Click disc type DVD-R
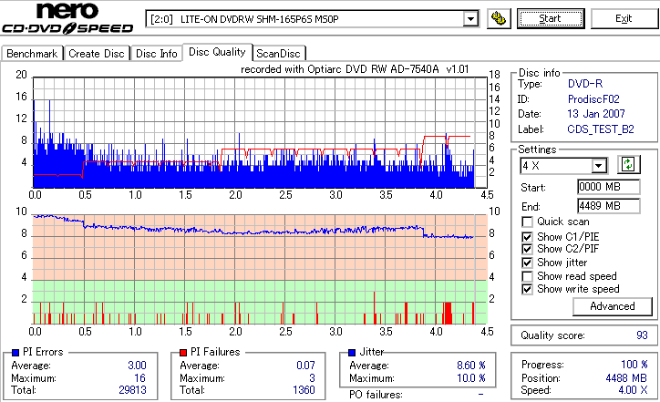660x402 pixels. point(585,84)
